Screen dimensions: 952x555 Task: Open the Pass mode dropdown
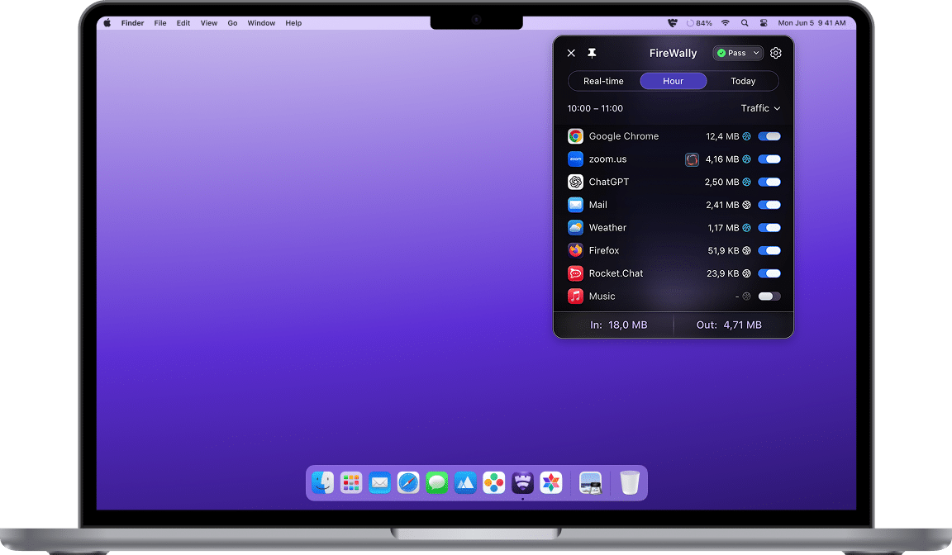pyautogui.click(x=738, y=54)
